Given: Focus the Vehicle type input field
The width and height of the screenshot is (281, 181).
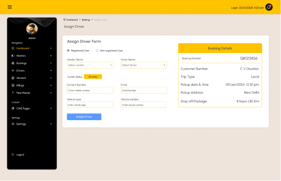Looking at the screenshot, I should (x=90, y=105).
